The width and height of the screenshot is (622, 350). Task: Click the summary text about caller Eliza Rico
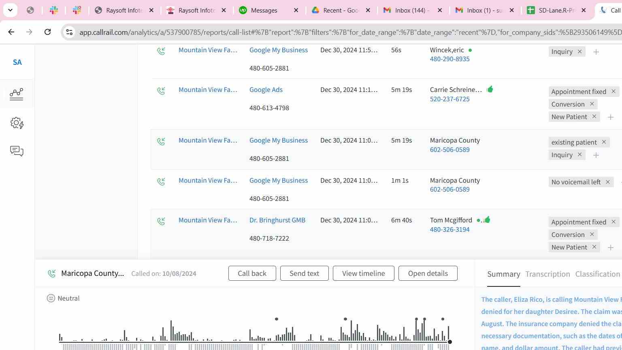[552, 323]
